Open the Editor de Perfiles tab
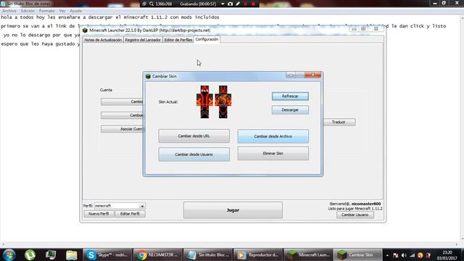464x261 pixels. pos(178,40)
